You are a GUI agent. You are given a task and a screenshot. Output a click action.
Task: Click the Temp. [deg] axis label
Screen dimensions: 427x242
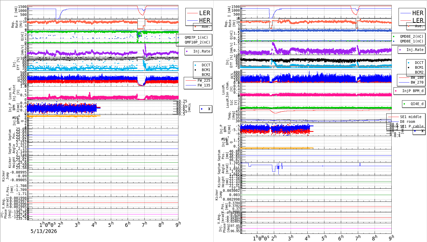pyautogui.click(x=231, y=115)
